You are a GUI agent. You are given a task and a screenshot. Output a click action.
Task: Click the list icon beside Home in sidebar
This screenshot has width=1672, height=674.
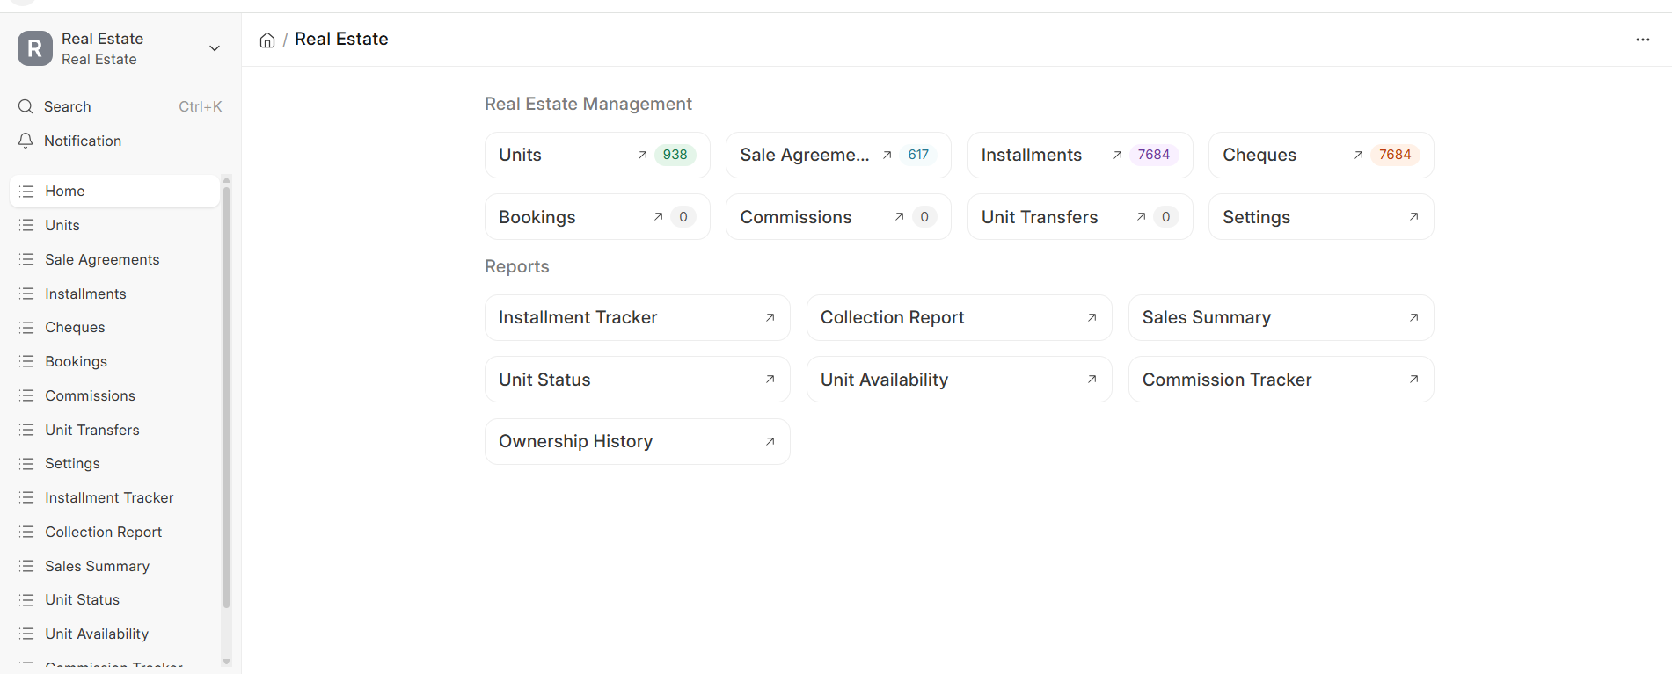(x=27, y=191)
